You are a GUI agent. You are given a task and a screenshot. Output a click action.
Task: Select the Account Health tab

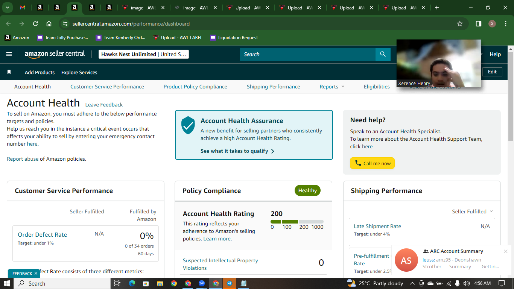[32, 87]
